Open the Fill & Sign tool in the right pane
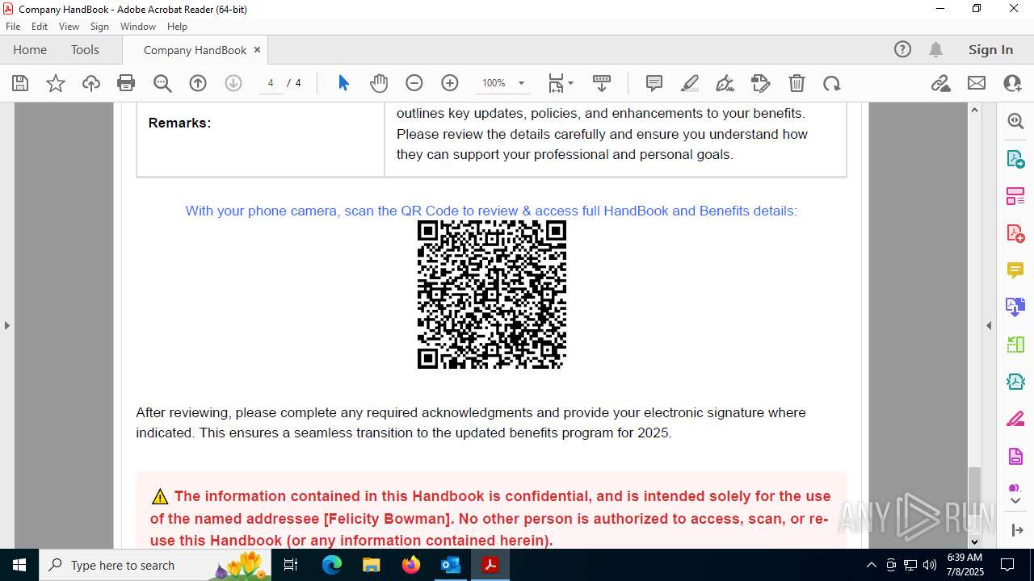The height and width of the screenshot is (581, 1034). (x=1015, y=419)
